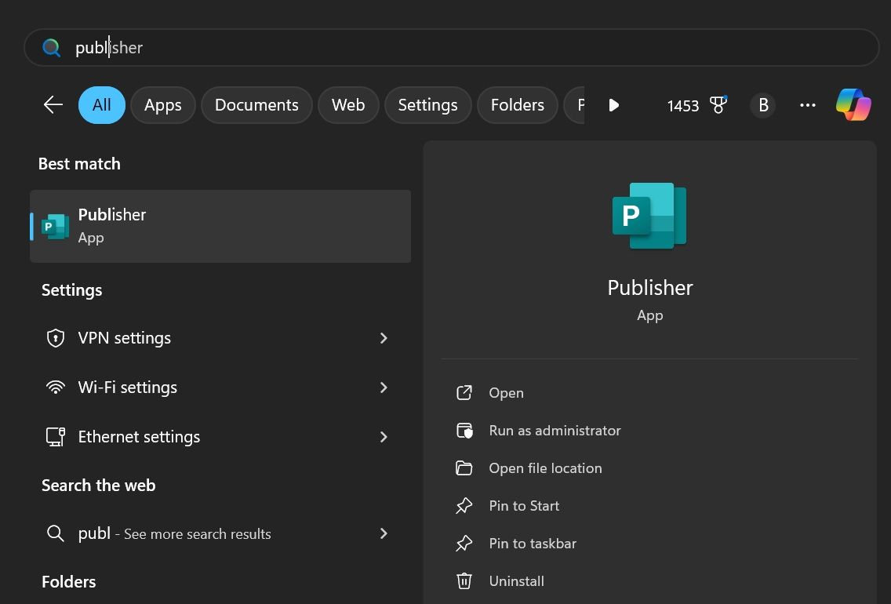Screen dimensions: 891x604
Task: Run Publisher as administrator
Action: point(555,431)
